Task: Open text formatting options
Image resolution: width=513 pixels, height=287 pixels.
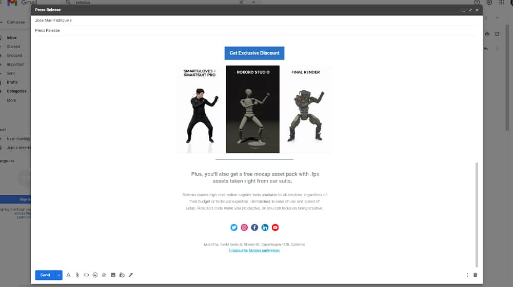Action: coord(68,275)
